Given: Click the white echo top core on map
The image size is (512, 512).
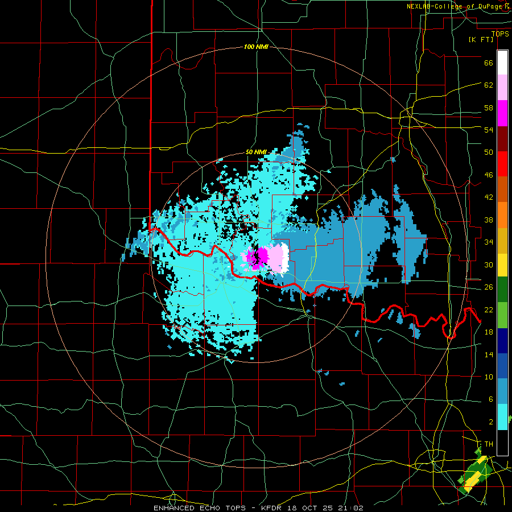Looking at the screenshot, I should (x=286, y=258).
